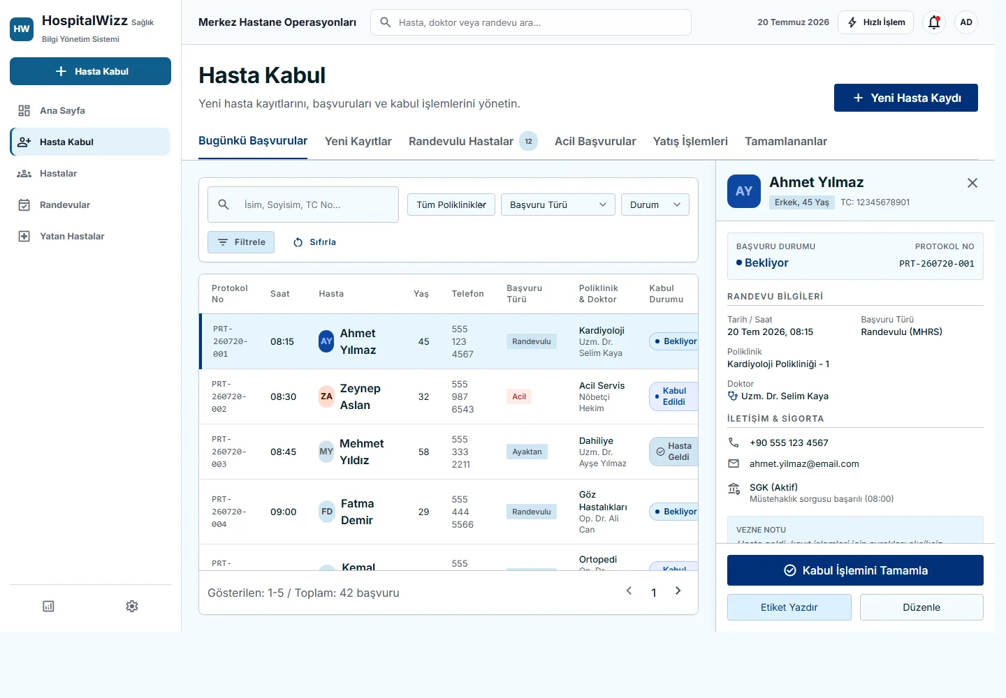
Task: Click the Randevulu tag in Fatma Demir row
Action: [x=532, y=512]
